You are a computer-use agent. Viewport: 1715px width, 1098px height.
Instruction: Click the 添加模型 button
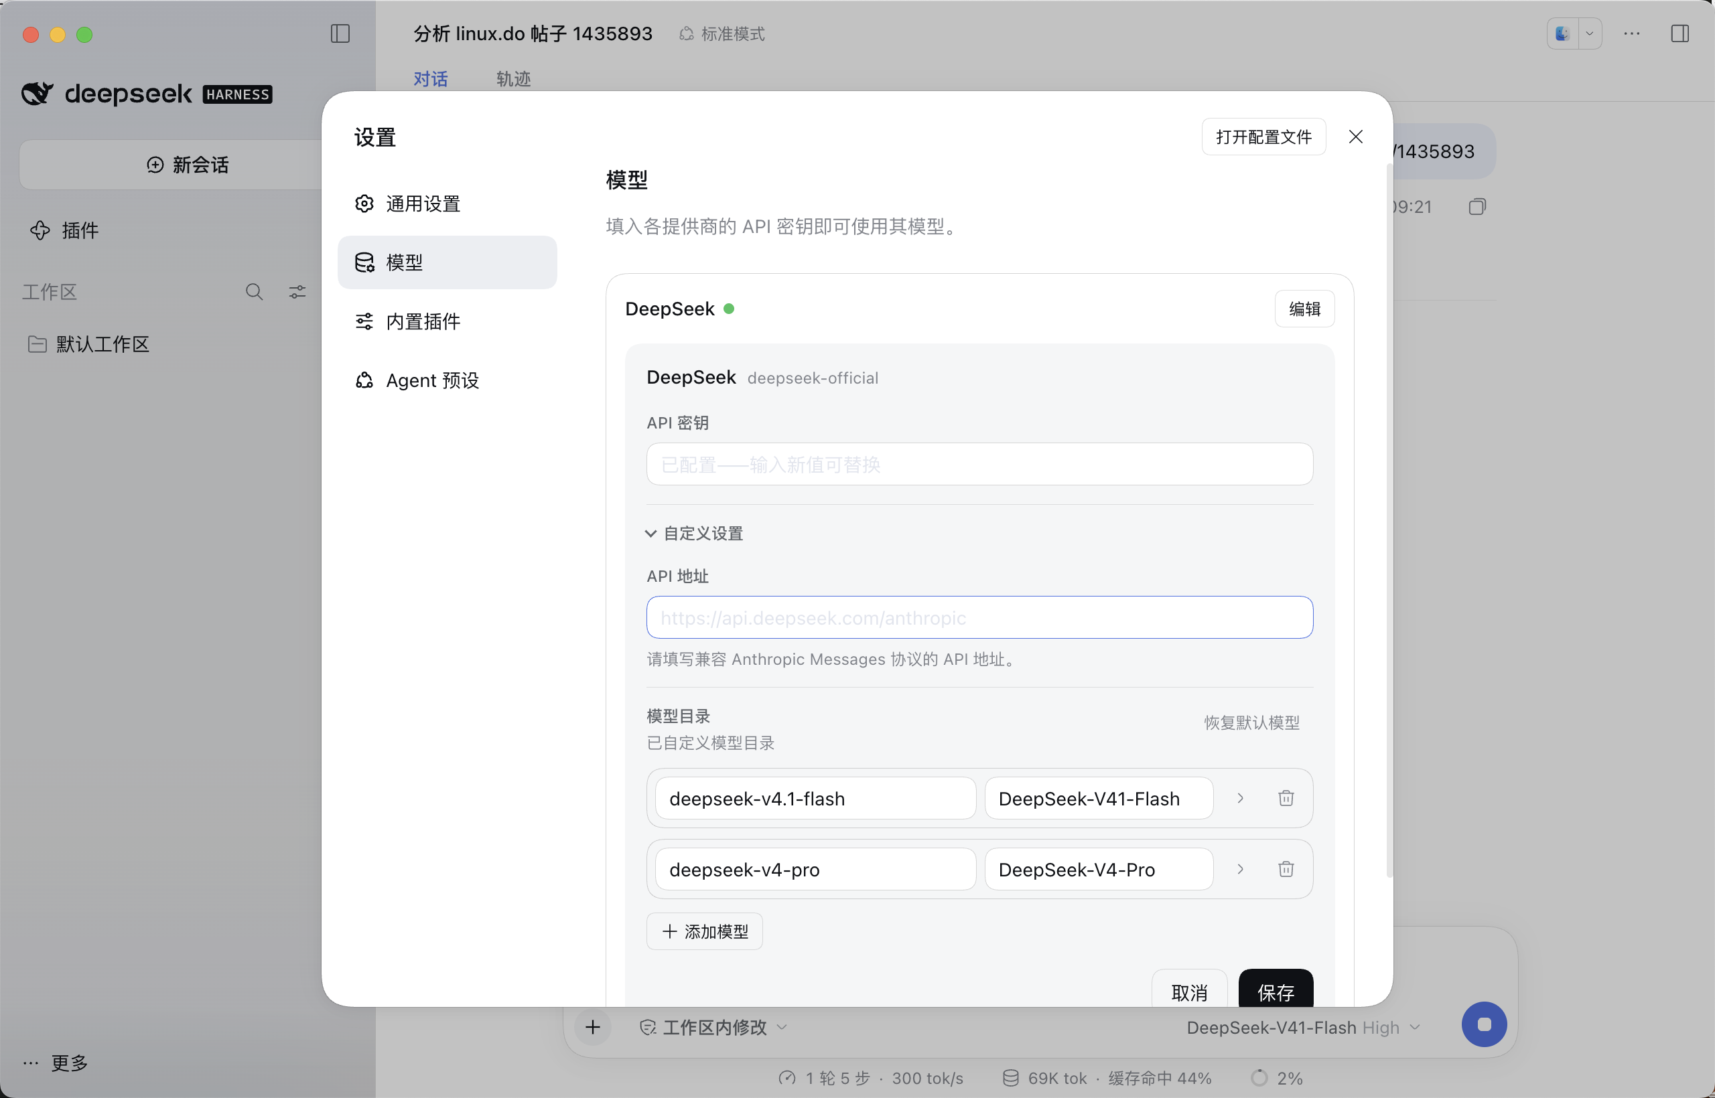pos(705,931)
